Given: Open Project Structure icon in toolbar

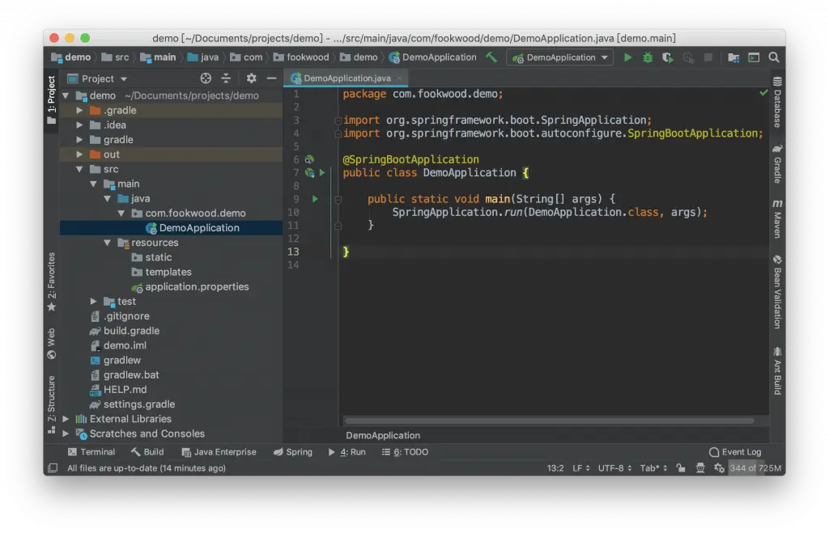Looking at the screenshot, I should point(733,57).
